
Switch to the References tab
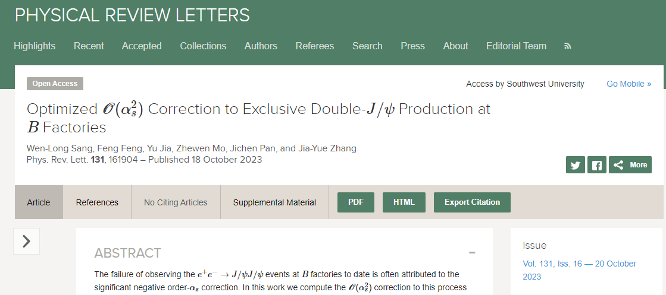click(97, 202)
